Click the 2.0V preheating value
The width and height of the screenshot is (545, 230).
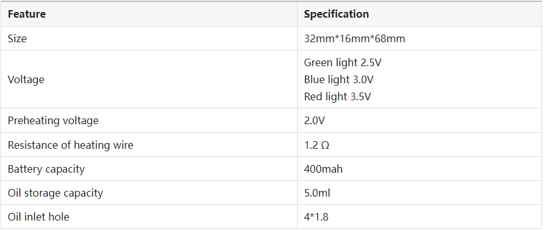tap(314, 120)
